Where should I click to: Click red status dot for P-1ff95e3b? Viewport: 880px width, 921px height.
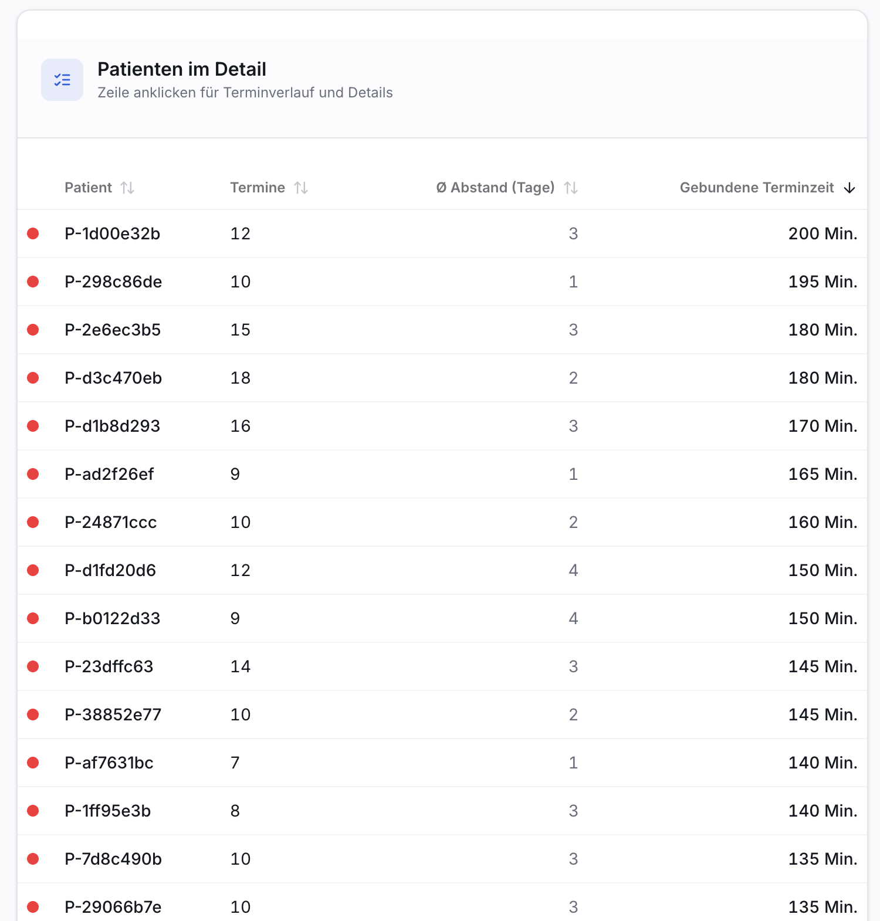click(33, 811)
